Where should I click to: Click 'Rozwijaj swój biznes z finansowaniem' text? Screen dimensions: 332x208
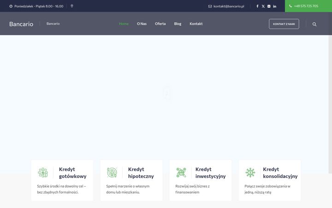pyautogui.click(x=192, y=189)
